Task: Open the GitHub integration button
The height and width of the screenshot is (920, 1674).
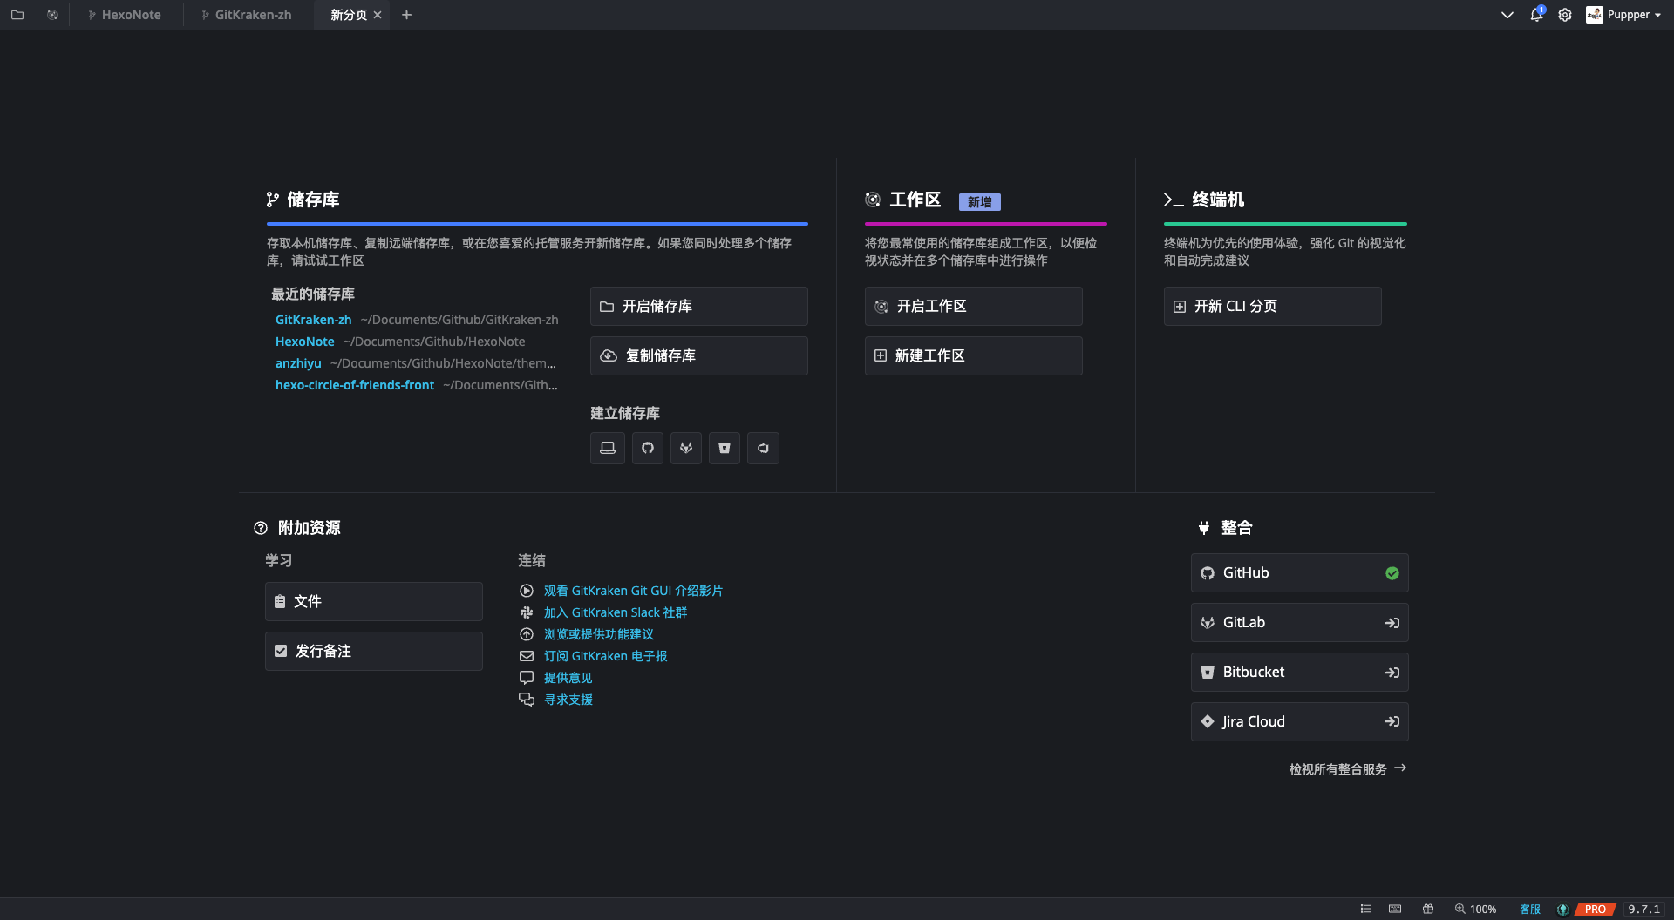Action: pos(1300,573)
